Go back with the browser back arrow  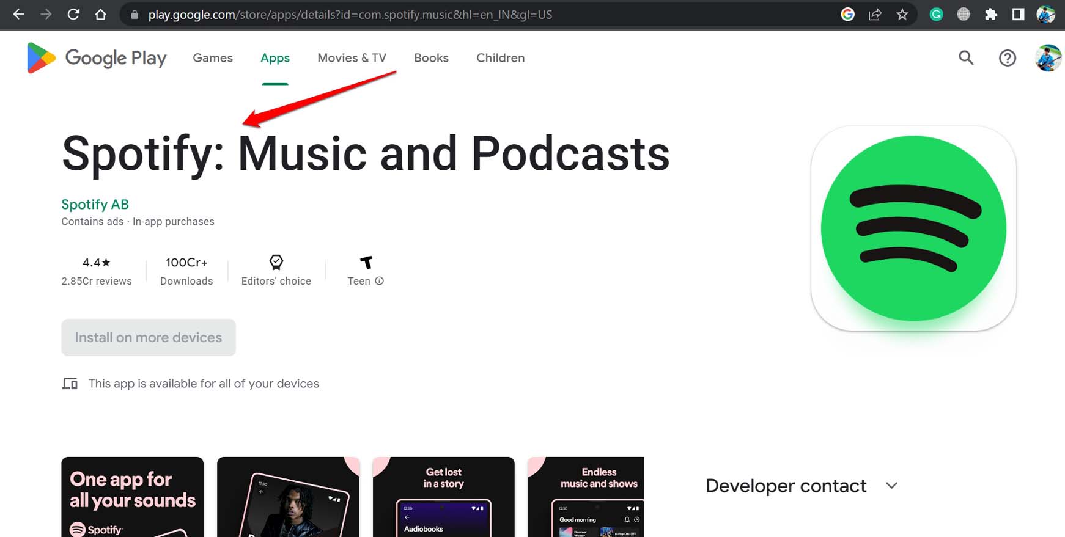18,14
